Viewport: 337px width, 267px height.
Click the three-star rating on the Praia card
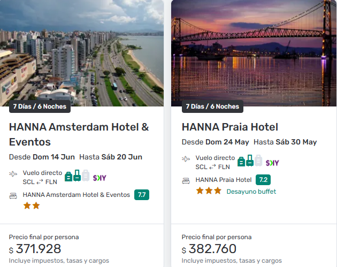click(x=209, y=190)
